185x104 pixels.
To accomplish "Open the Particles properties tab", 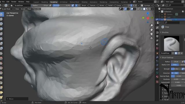I will pyautogui.click(x=157, y=61).
